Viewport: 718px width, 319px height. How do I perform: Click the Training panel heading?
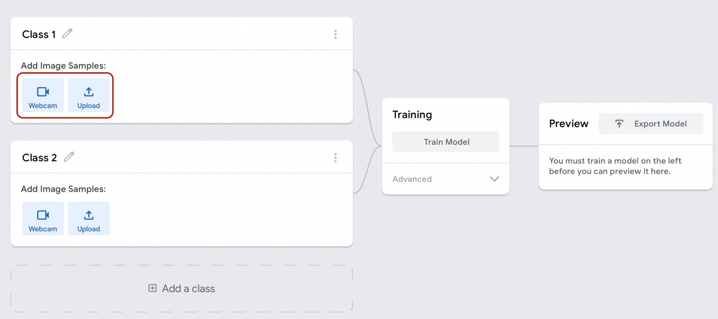(412, 115)
